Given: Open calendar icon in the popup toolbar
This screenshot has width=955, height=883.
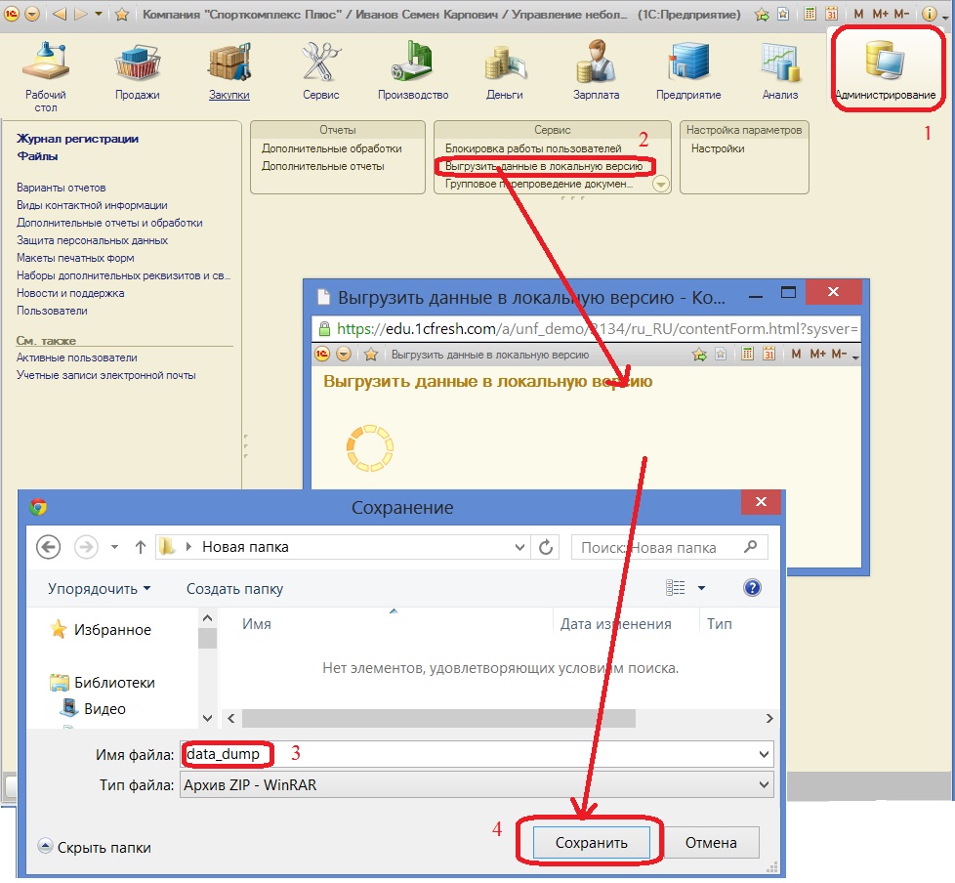Looking at the screenshot, I should coord(769,354).
